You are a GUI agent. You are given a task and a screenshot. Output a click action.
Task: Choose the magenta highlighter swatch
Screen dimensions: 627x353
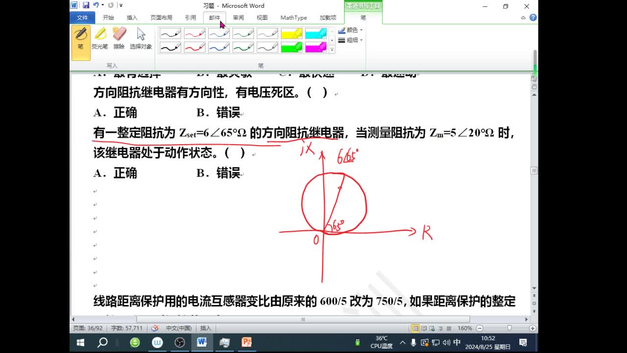click(x=316, y=47)
